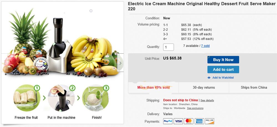The image size is (277, 127).
Task: Open the 'Put in the machine' step image
Action: click(x=61, y=98)
